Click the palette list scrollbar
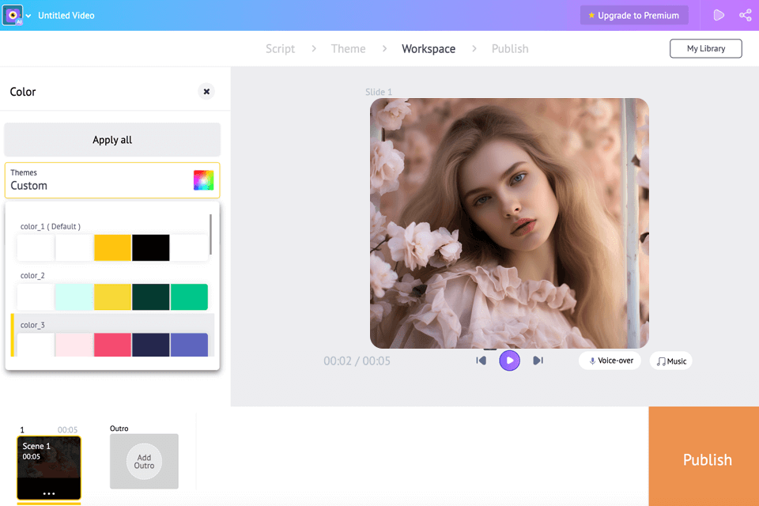The width and height of the screenshot is (759, 506). click(210, 234)
